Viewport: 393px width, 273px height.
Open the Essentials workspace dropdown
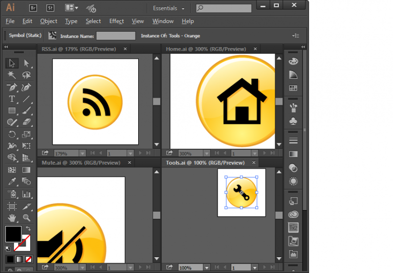(x=169, y=8)
